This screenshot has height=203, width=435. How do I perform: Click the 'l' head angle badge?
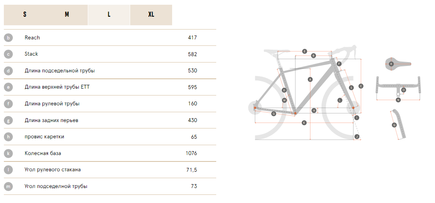pyautogui.click(x=8, y=170)
